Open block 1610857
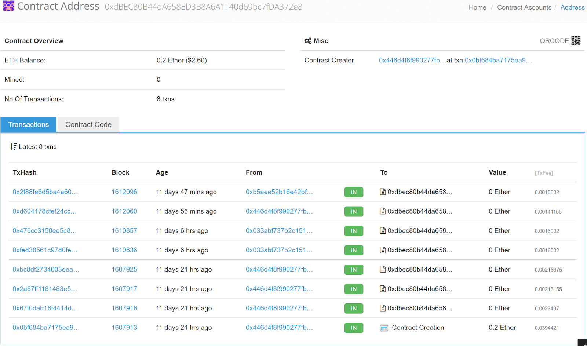 click(x=124, y=231)
